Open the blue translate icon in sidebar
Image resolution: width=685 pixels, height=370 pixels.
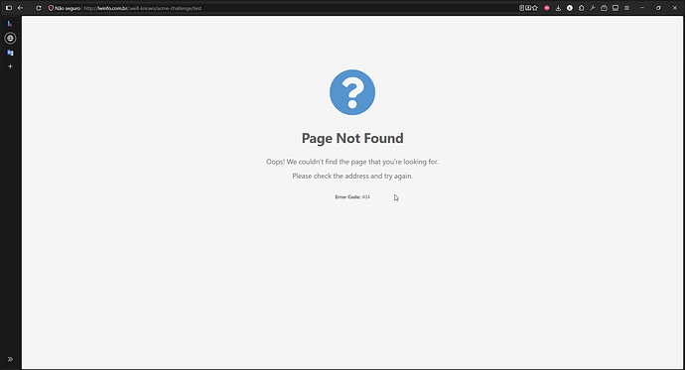tap(10, 53)
